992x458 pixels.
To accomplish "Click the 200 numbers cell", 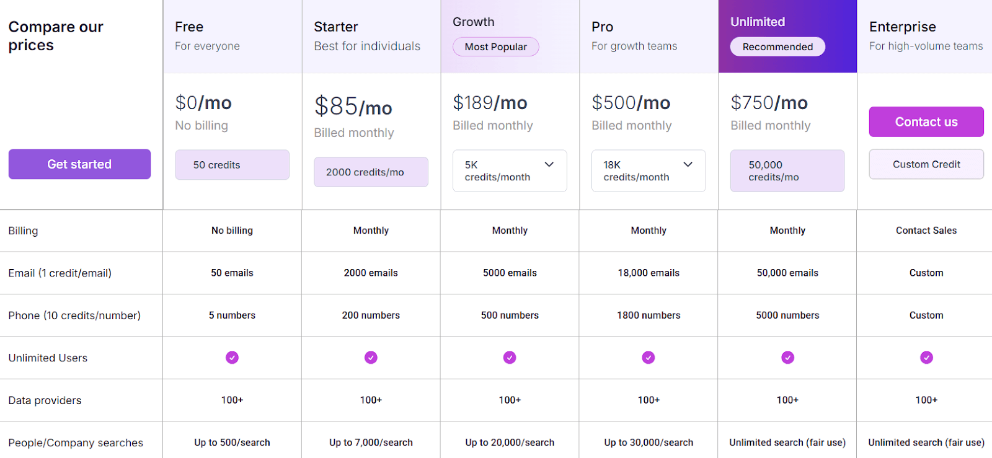I will point(371,315).
